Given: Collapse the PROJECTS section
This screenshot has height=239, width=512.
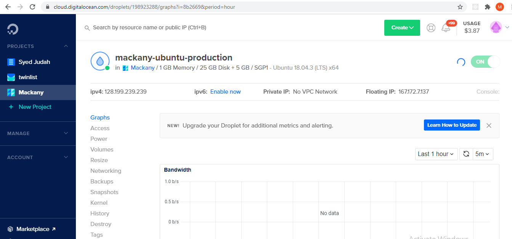Looking at the screenshot, I should tap(66, 46).
